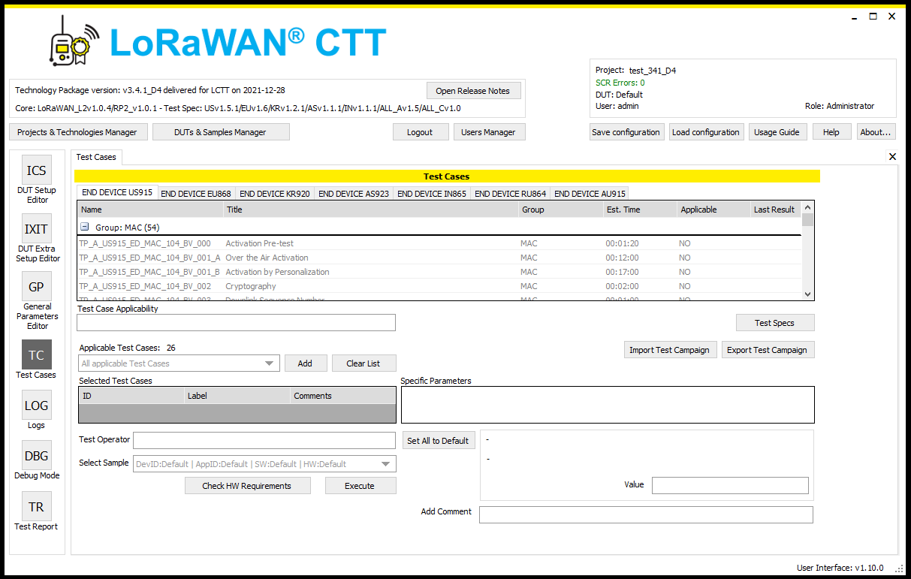
Task: Select the TC Test Cases icon
Action: tap(36, 355)
